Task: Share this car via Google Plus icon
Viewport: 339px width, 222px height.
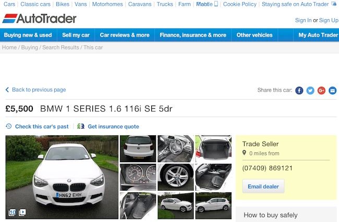Action: click(x=321, y=90)
